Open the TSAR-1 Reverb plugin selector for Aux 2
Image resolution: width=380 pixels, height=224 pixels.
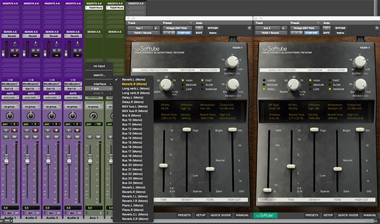click(x=271, y=33)
